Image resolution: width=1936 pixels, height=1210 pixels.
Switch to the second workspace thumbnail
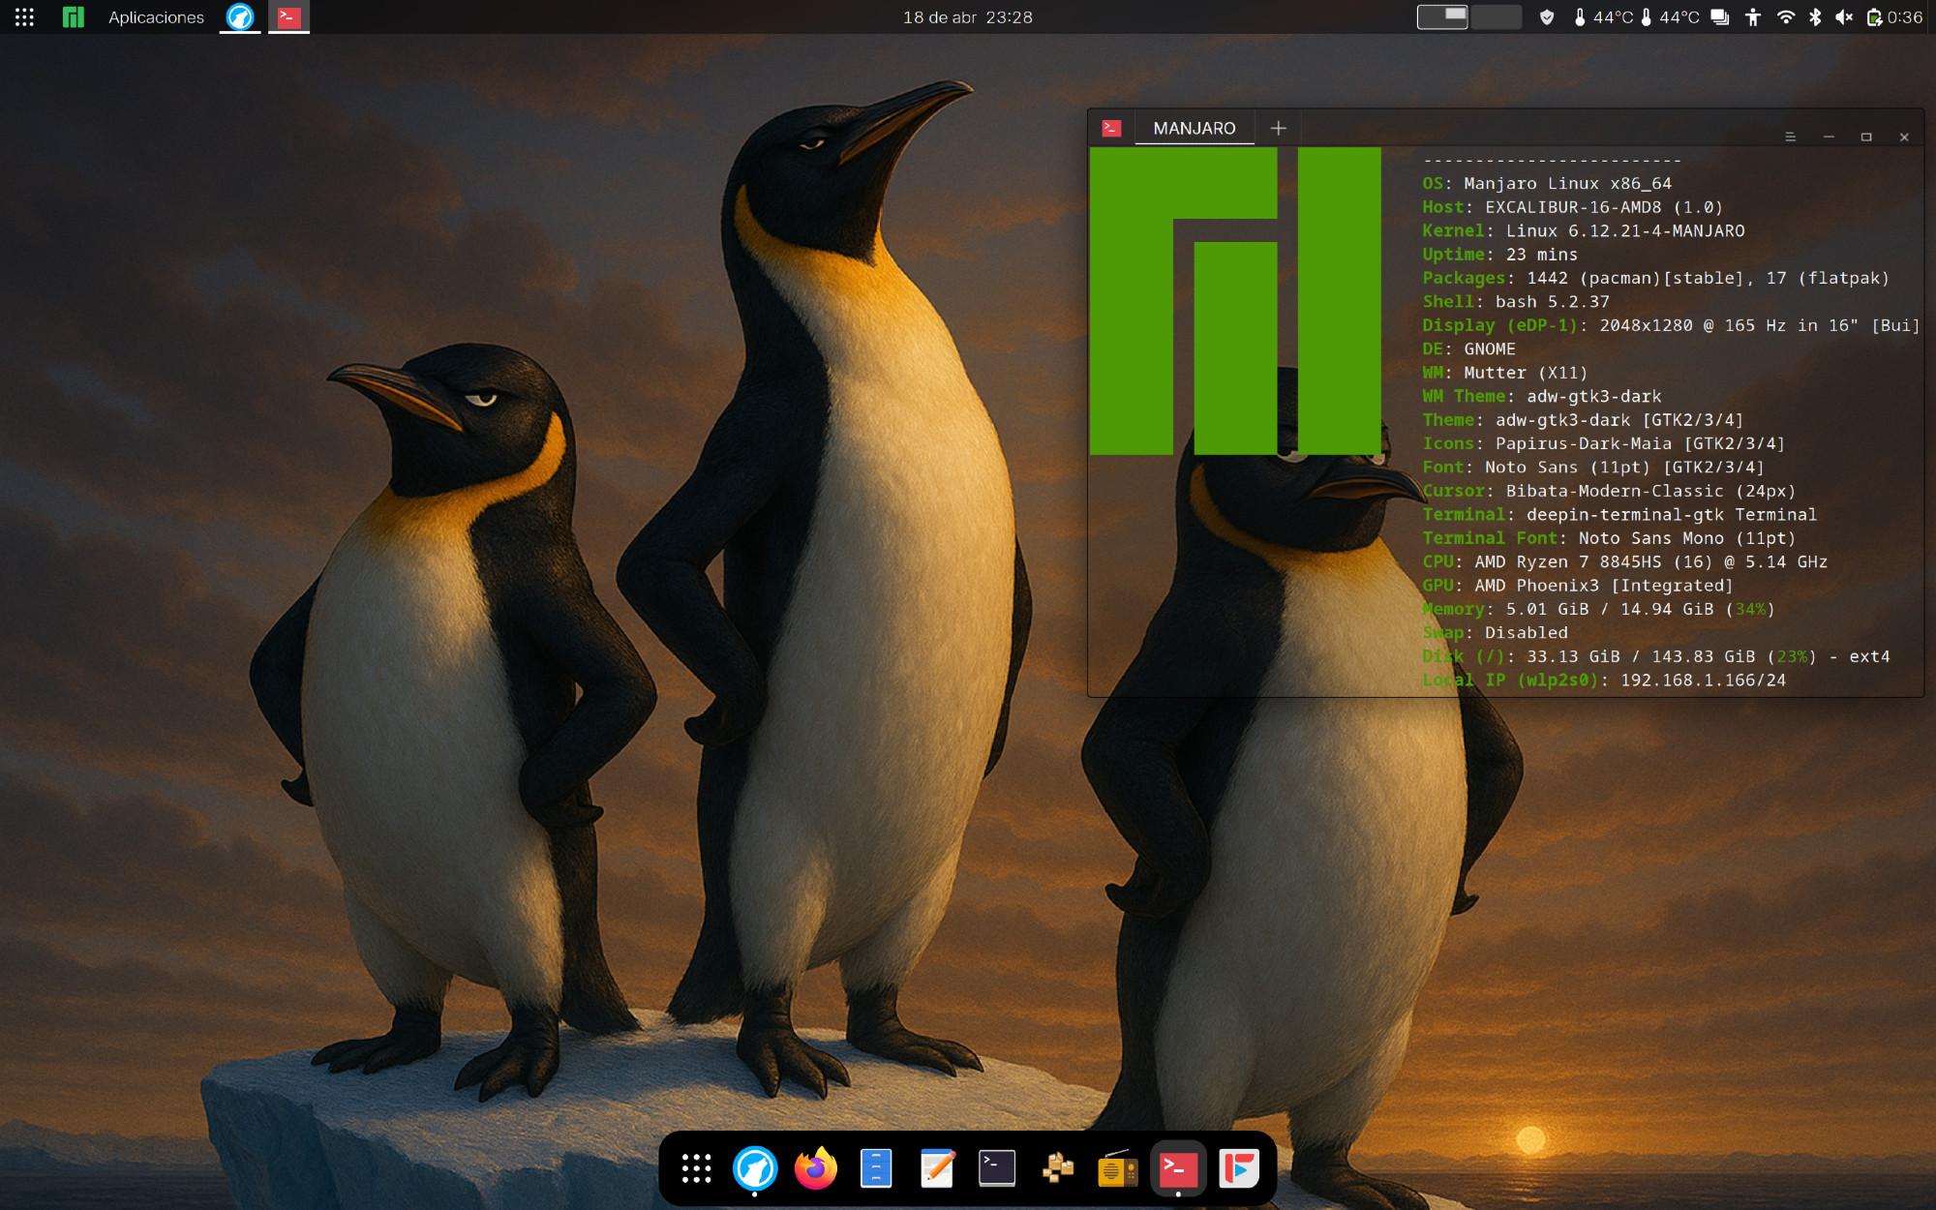pos(1496,16)
